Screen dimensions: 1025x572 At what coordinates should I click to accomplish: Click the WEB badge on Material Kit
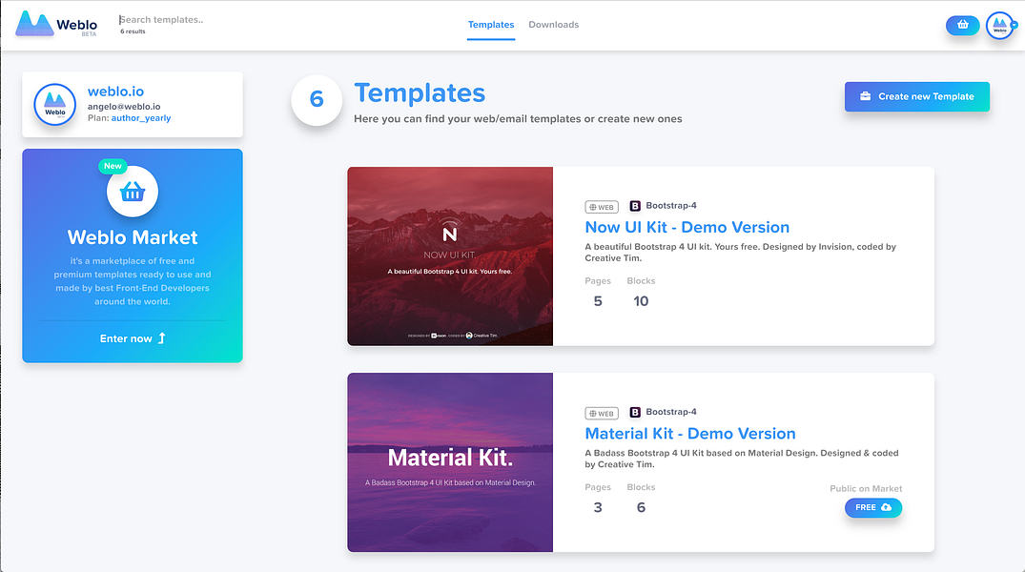tap(602, 413)
